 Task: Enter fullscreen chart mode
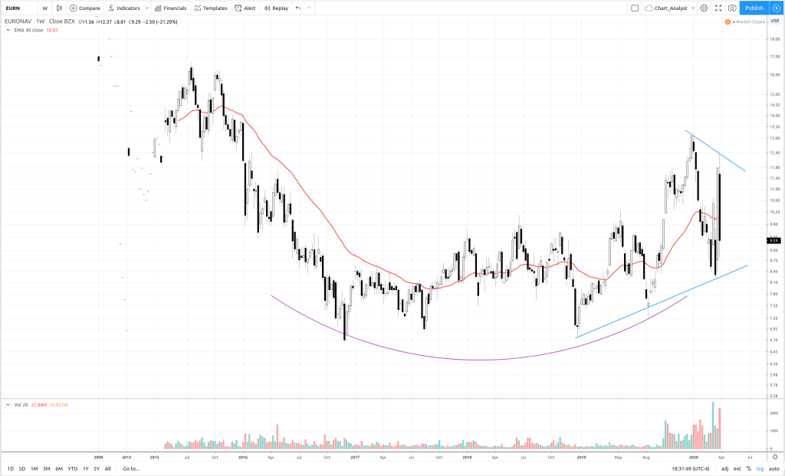tap(718, 8)
